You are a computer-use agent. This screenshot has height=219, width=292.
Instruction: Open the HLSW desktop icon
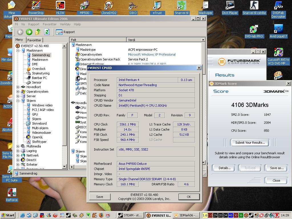[x=60, y=8]
